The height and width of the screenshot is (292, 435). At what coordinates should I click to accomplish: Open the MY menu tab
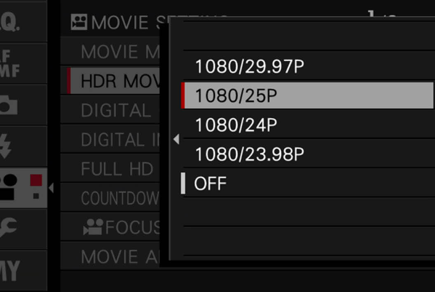[x=23, y=270]
